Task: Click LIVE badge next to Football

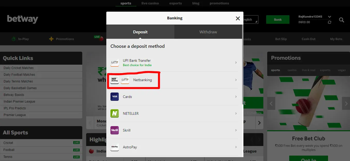Action: pos(76,150)
